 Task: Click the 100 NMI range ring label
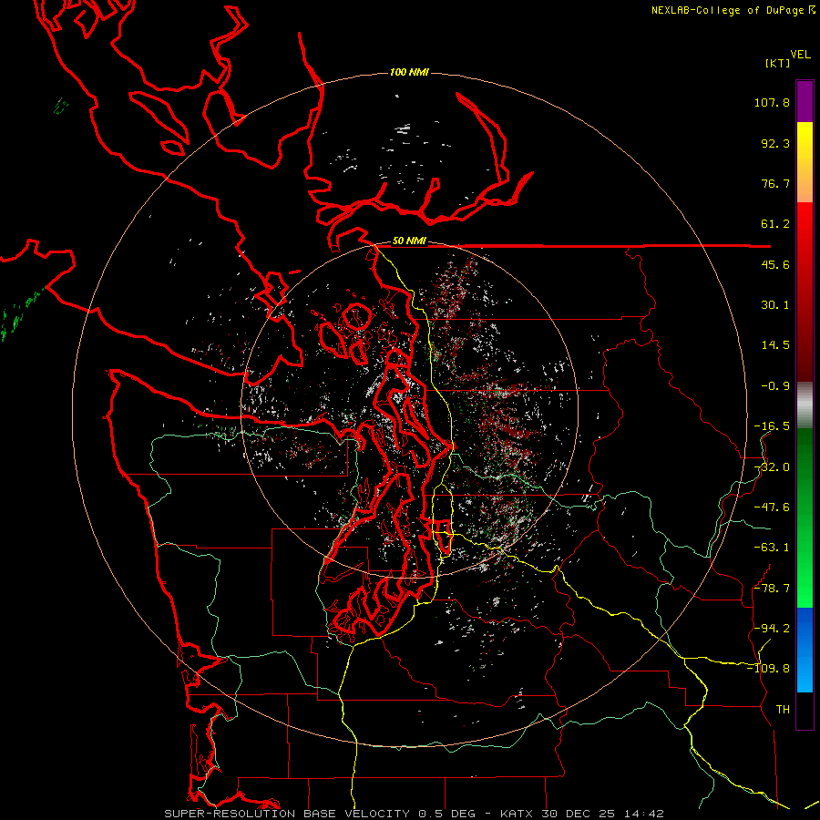(x=409, y=72)
